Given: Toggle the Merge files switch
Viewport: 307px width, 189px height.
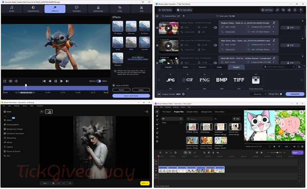Looking at the screenshot, I should [x=281, y=94].
